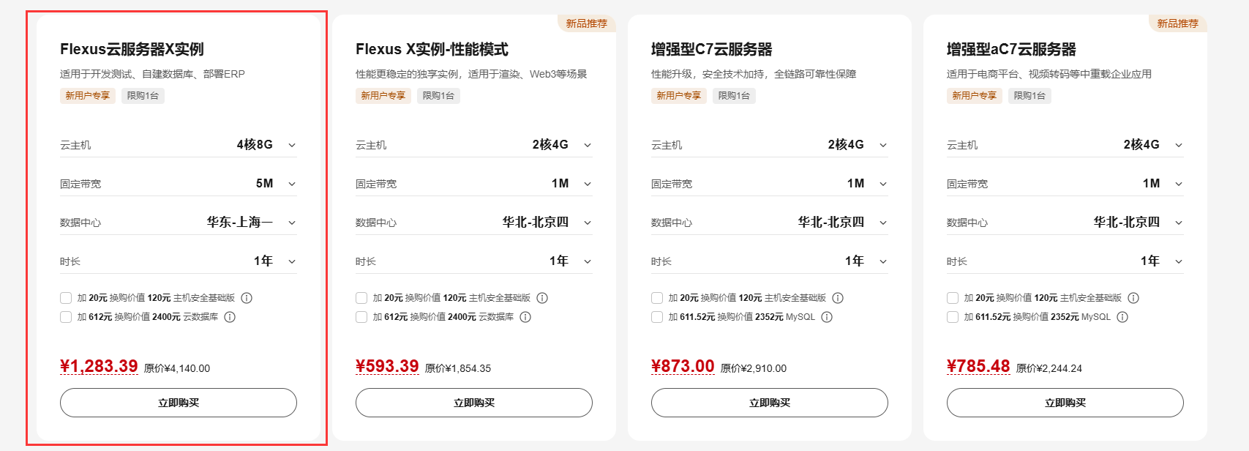Open 固定带宽 dropdown in 增强型aC7云服务器 card
This screenshot has height=451, width=1249.
(1179, 184)
